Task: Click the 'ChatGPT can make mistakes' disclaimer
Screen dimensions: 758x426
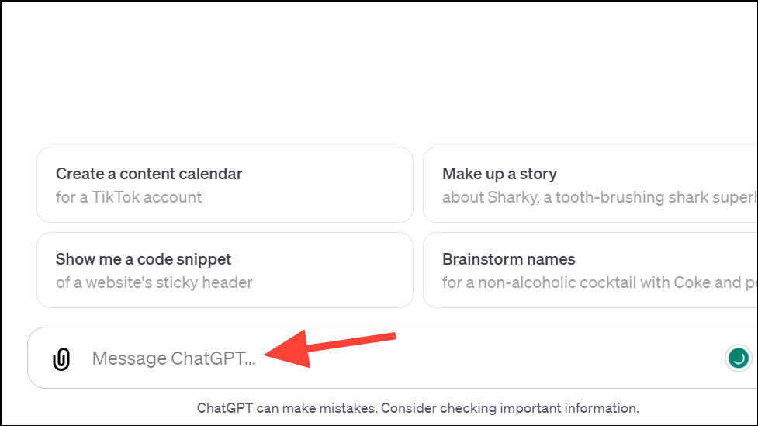Action: [x=417, y=408]
